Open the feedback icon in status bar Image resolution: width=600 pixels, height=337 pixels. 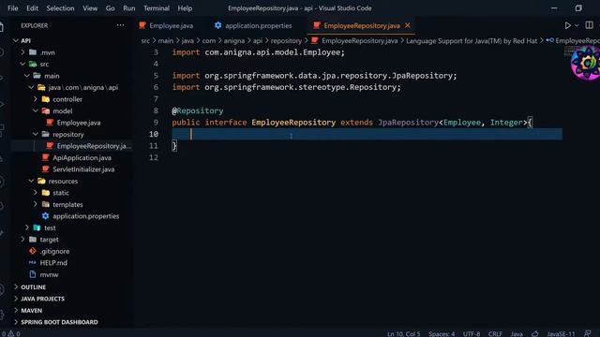point(588,333)
